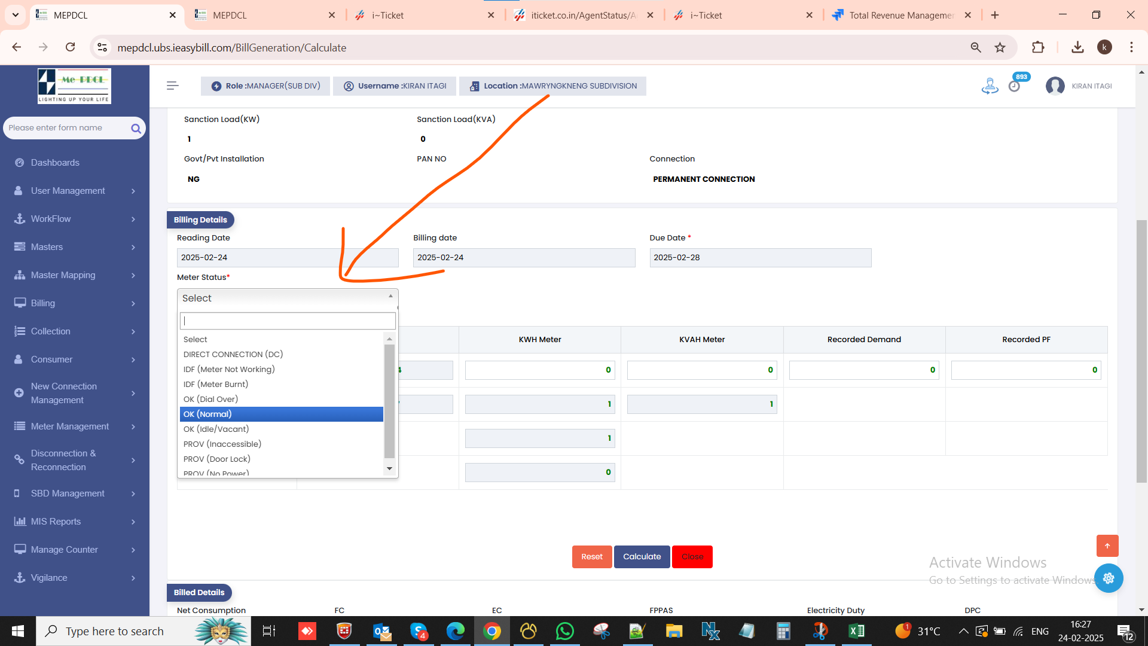Expand WorkFlow sidebar menu

(75, 219)
